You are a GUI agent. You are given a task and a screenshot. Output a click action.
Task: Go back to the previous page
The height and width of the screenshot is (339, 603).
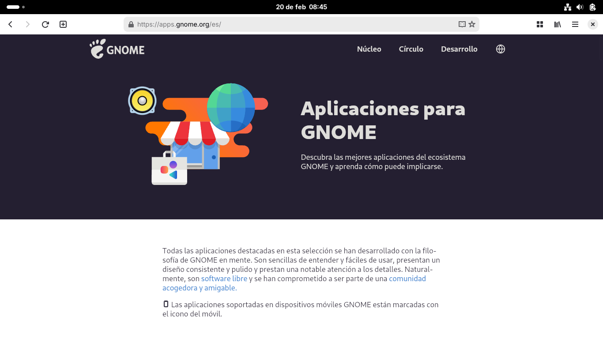coord(11,24)
